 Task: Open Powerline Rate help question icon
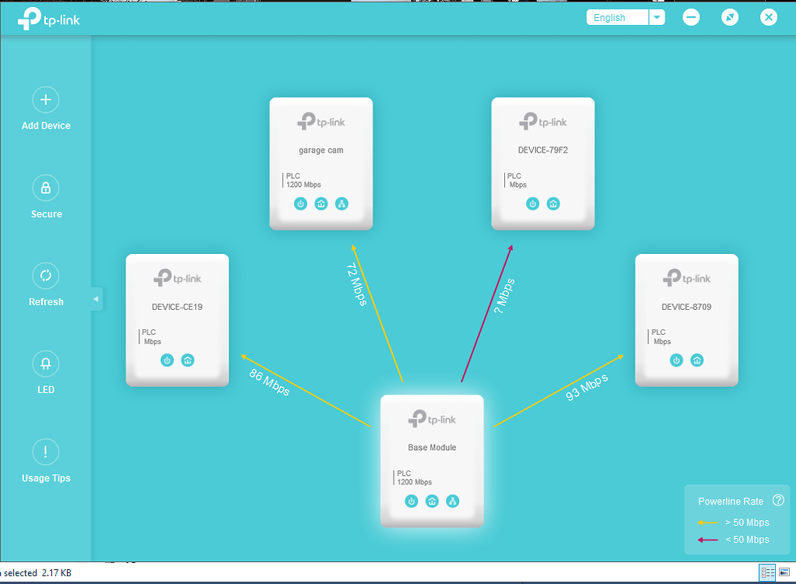(778, 500)
